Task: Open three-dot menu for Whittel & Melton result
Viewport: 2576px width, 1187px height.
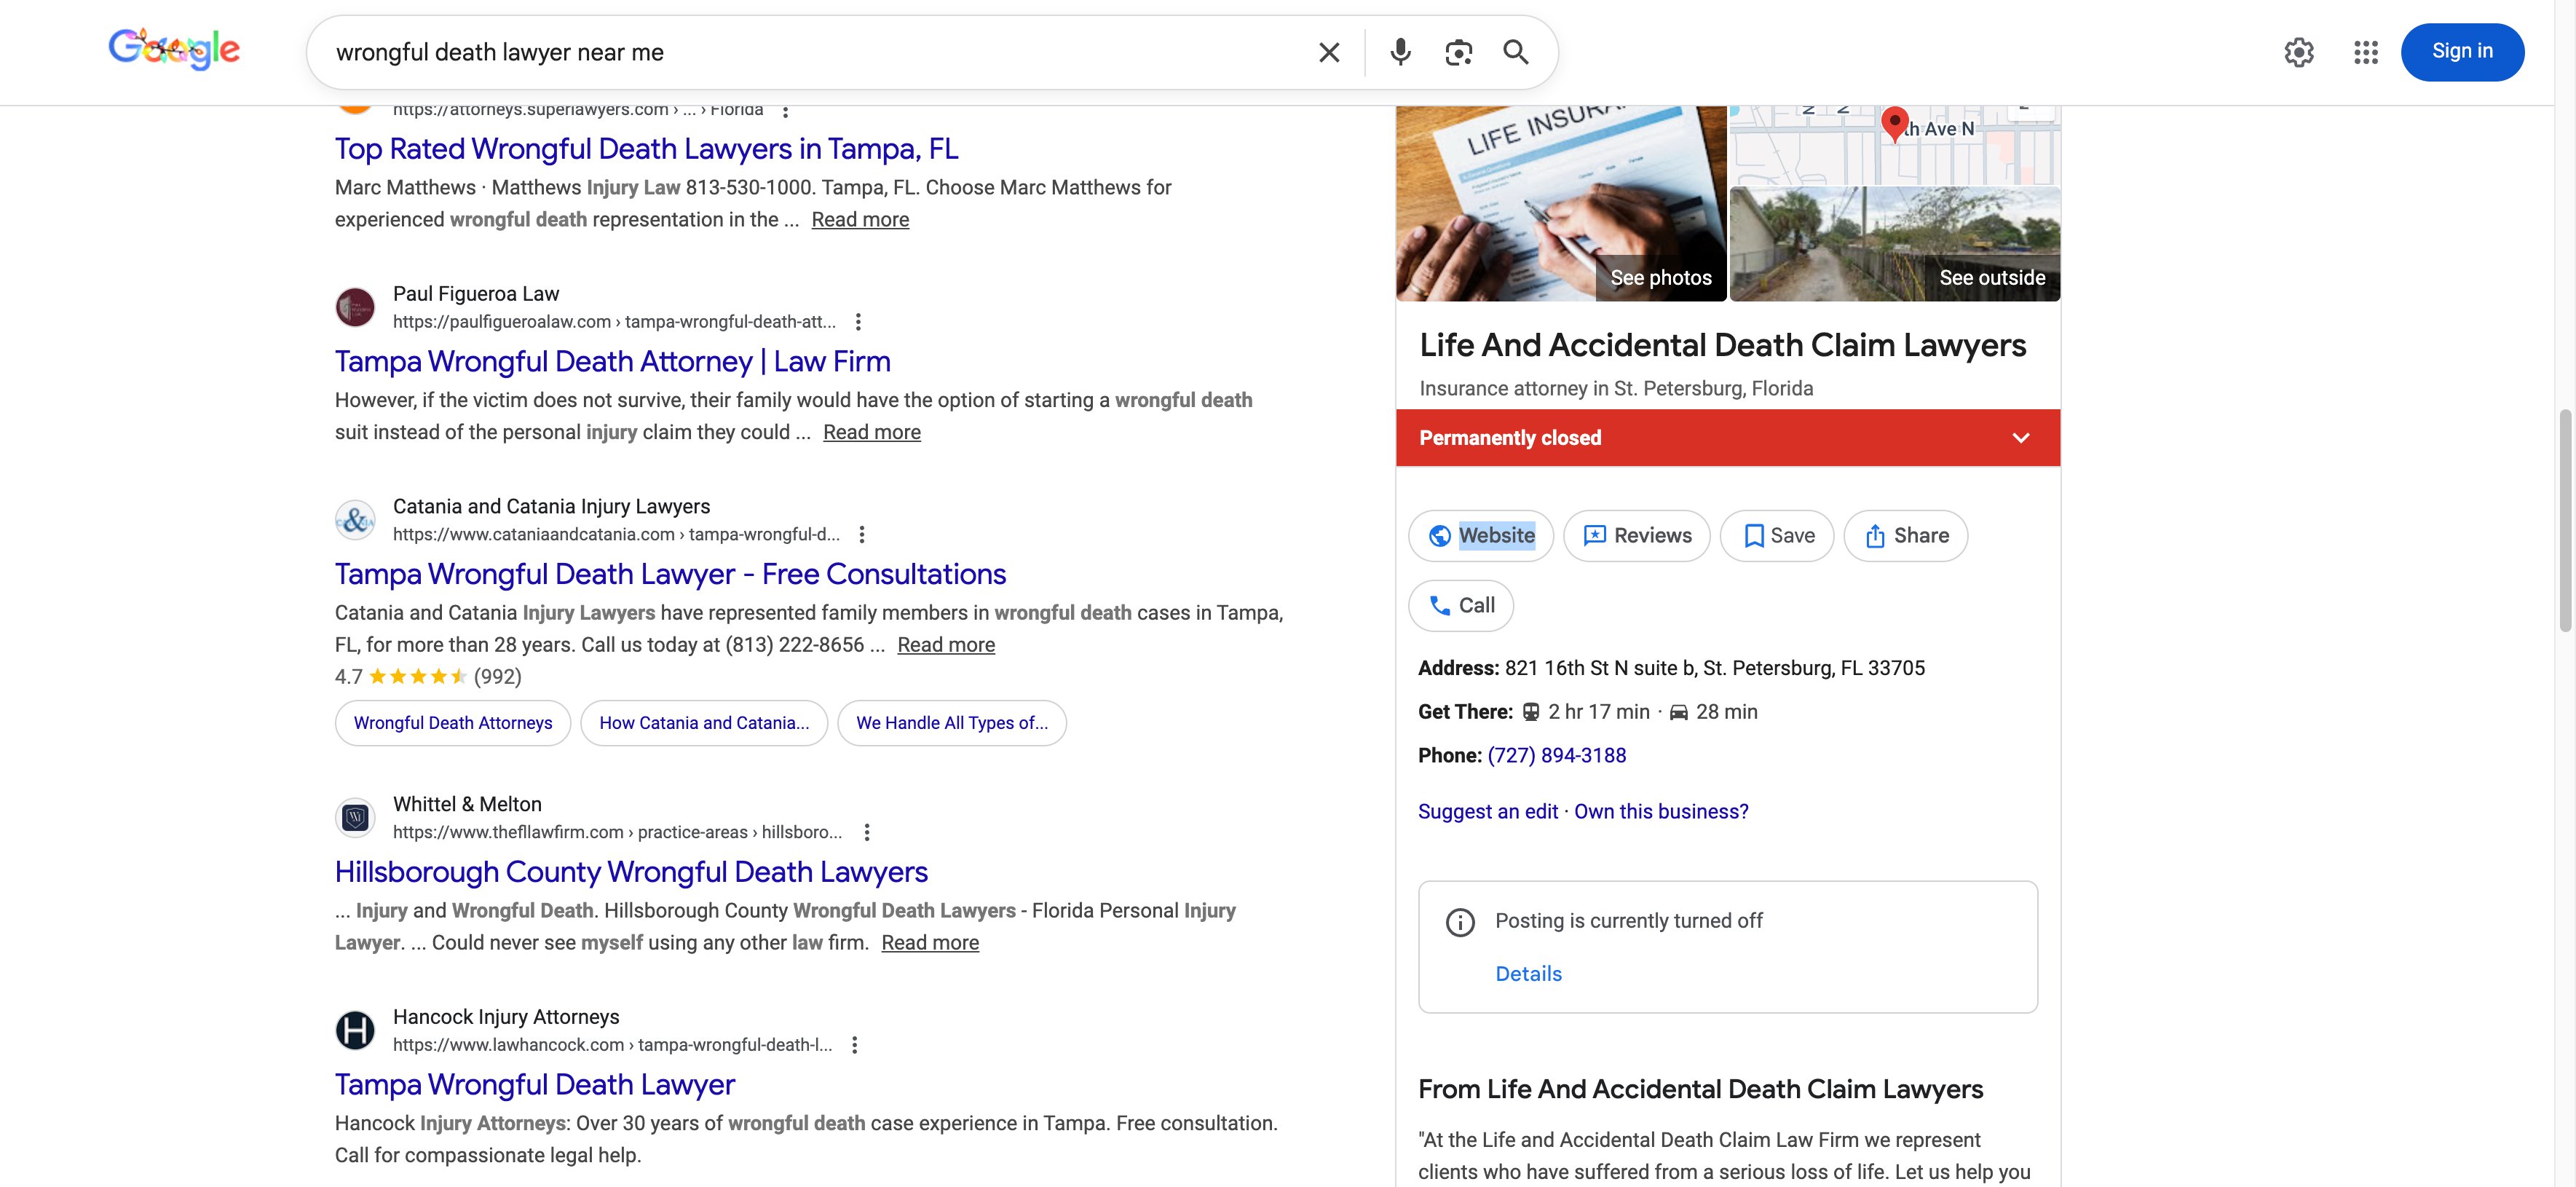Action: coord(867,832)
